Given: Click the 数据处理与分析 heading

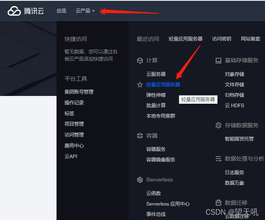Looking at the screenshot, I should (244, 159).
